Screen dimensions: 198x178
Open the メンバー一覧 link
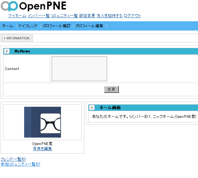pos(38,16)
